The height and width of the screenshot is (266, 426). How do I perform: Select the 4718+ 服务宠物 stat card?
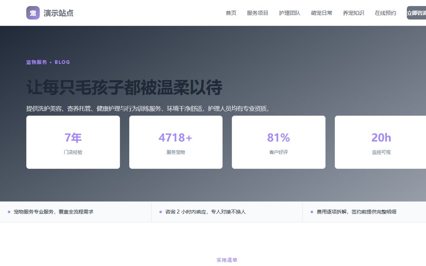[176, 142]
